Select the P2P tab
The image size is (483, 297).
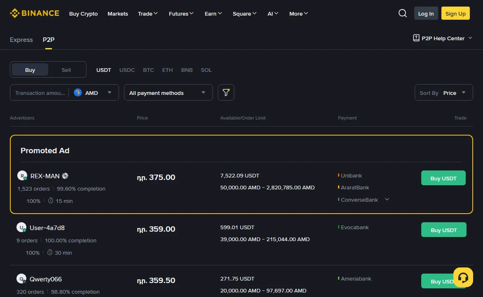coord(49,40)
